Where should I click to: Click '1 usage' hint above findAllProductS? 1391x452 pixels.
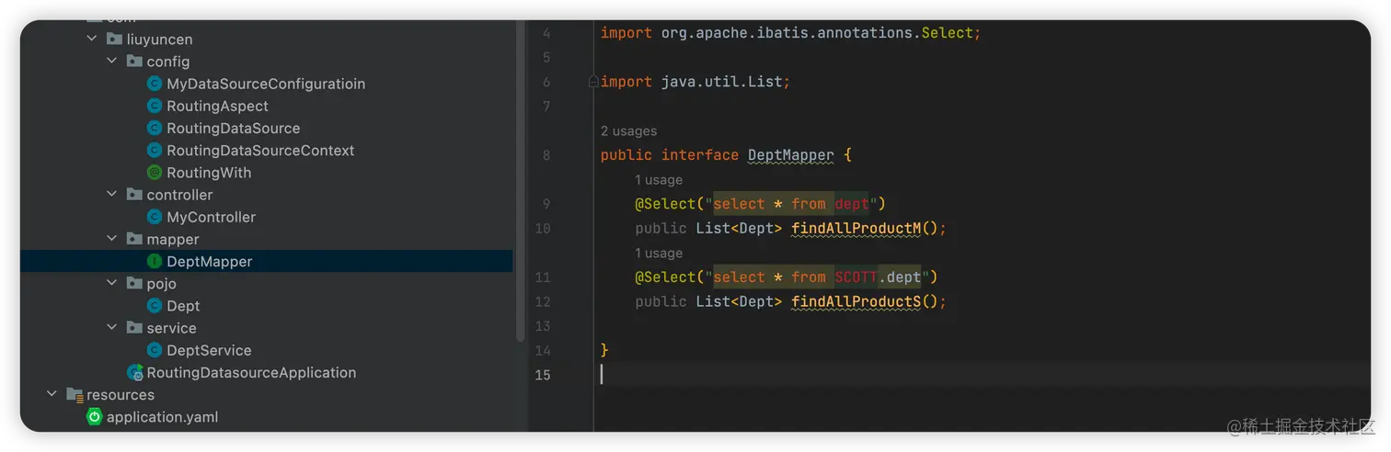659,254
